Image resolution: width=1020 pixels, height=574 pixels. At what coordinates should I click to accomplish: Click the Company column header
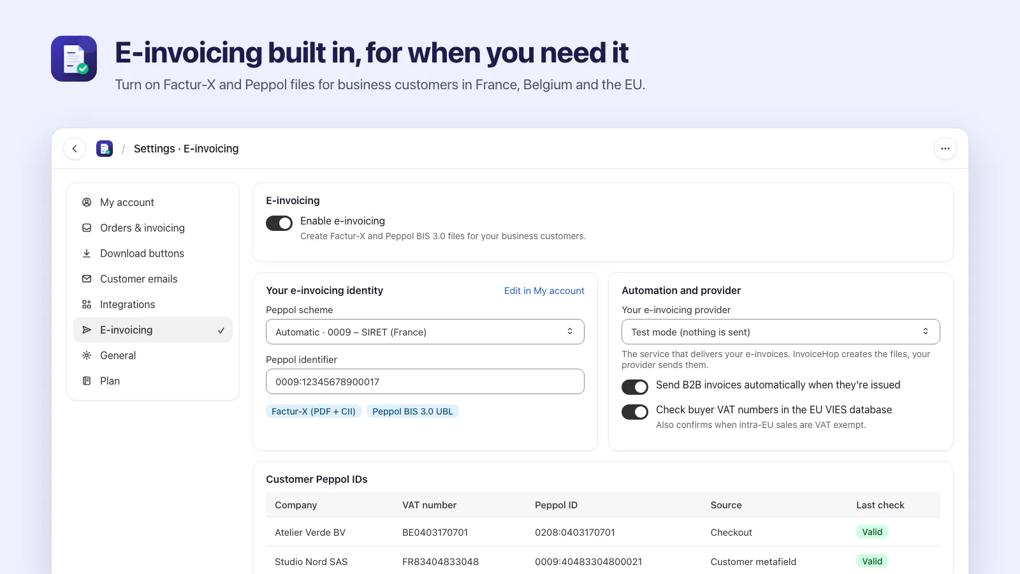point(296,505)
